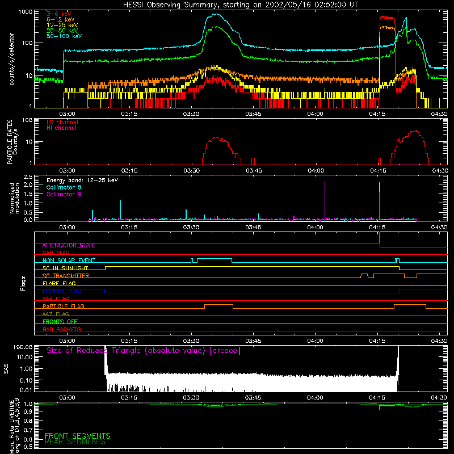The height and width of the screenshot is (454, 454).
Task: Click the yellow 12-25 keV legend entry
Action: (x=62, y=25)
